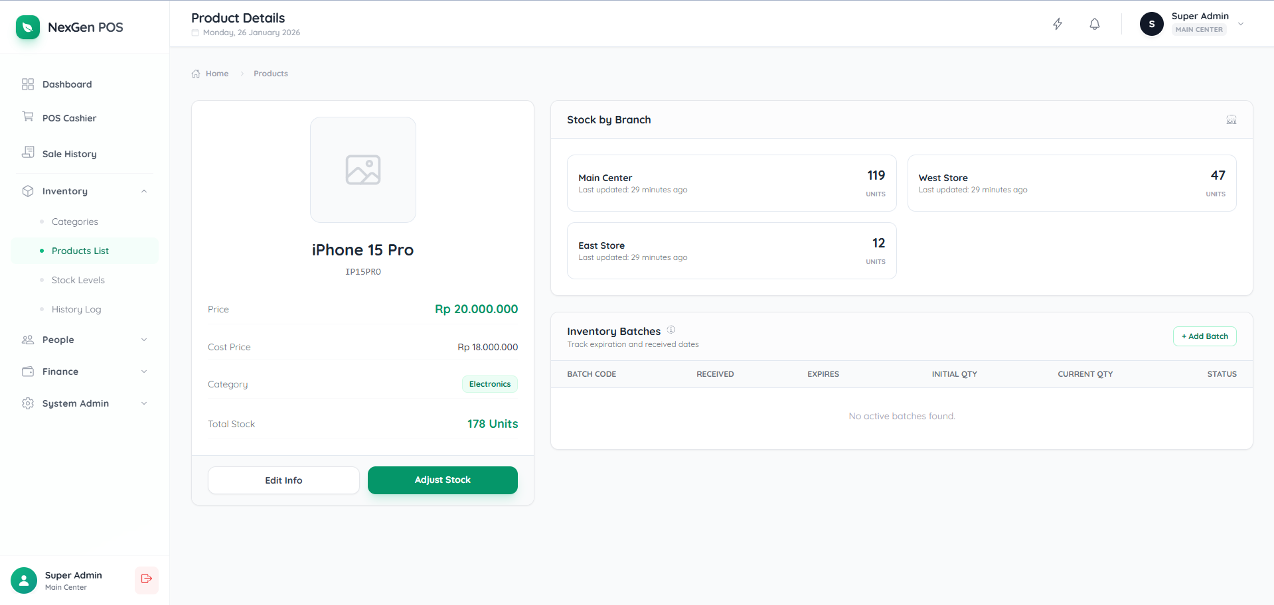This screenshot has width=1274, height=605.
Task: Click the store icon on Stock by Branch panel
Action: [x=1232, y=119]
